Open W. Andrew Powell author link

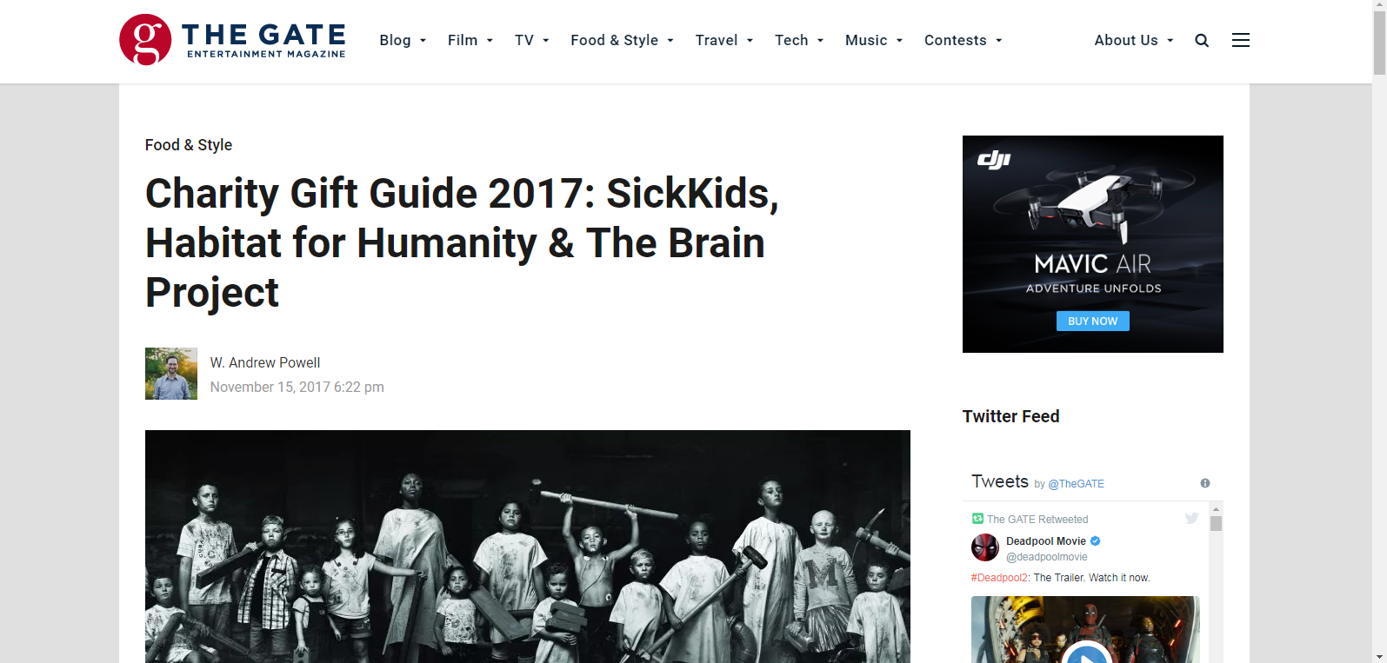(265, 362)
